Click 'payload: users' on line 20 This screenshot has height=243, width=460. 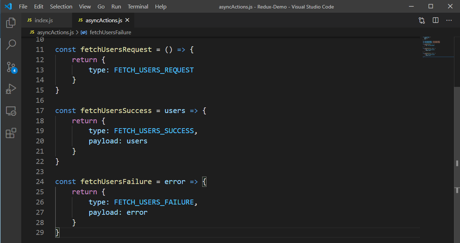click(118, 141)
